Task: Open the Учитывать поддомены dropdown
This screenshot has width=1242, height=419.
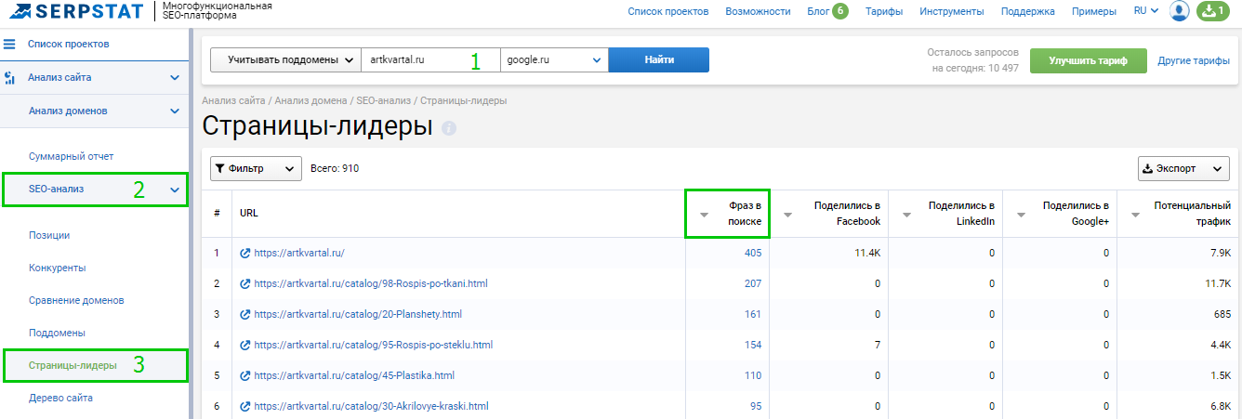Action: tap(285, 60)
